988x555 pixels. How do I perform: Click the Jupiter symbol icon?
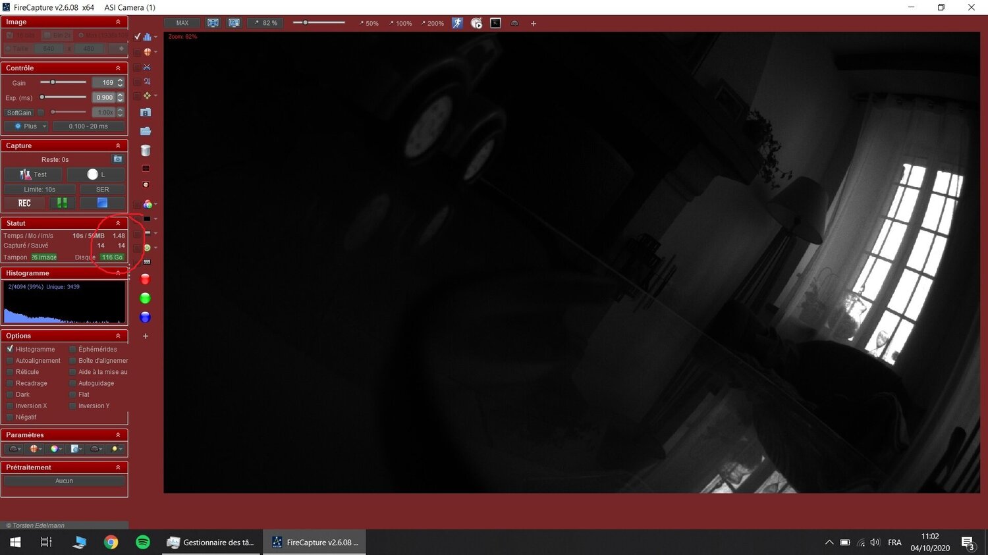point(147,82)
